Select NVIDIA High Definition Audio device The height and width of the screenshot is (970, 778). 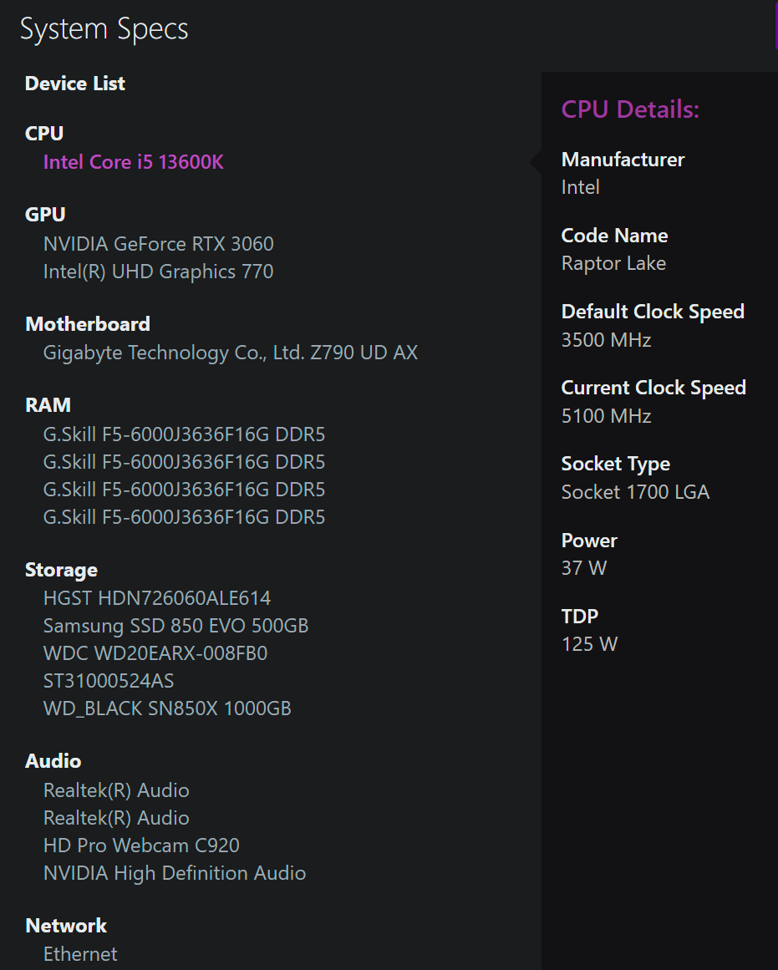coord(175,873)
